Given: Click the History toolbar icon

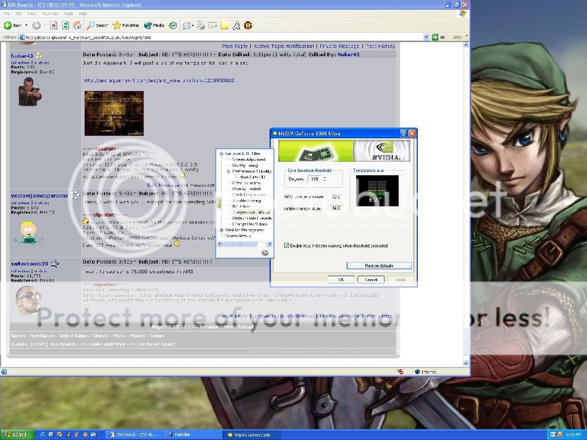Looking at the screenshot, I should coord(173,25).
